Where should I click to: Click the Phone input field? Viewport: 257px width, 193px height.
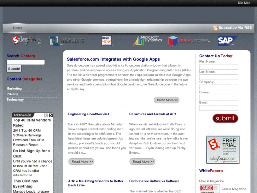[x=218, y=98]
